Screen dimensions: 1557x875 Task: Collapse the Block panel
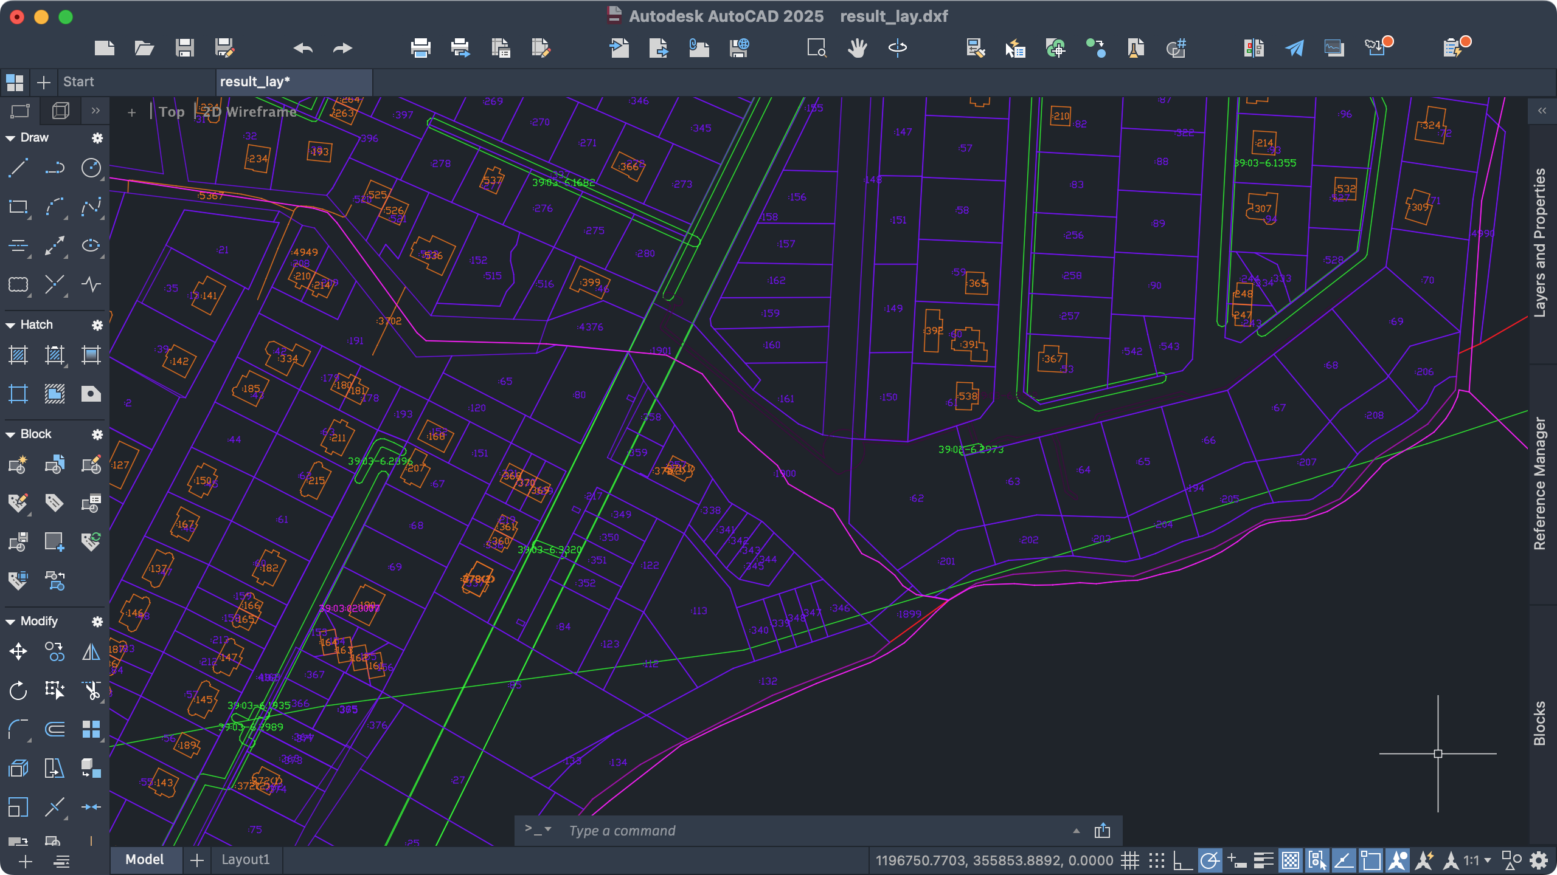pos(10,434)
